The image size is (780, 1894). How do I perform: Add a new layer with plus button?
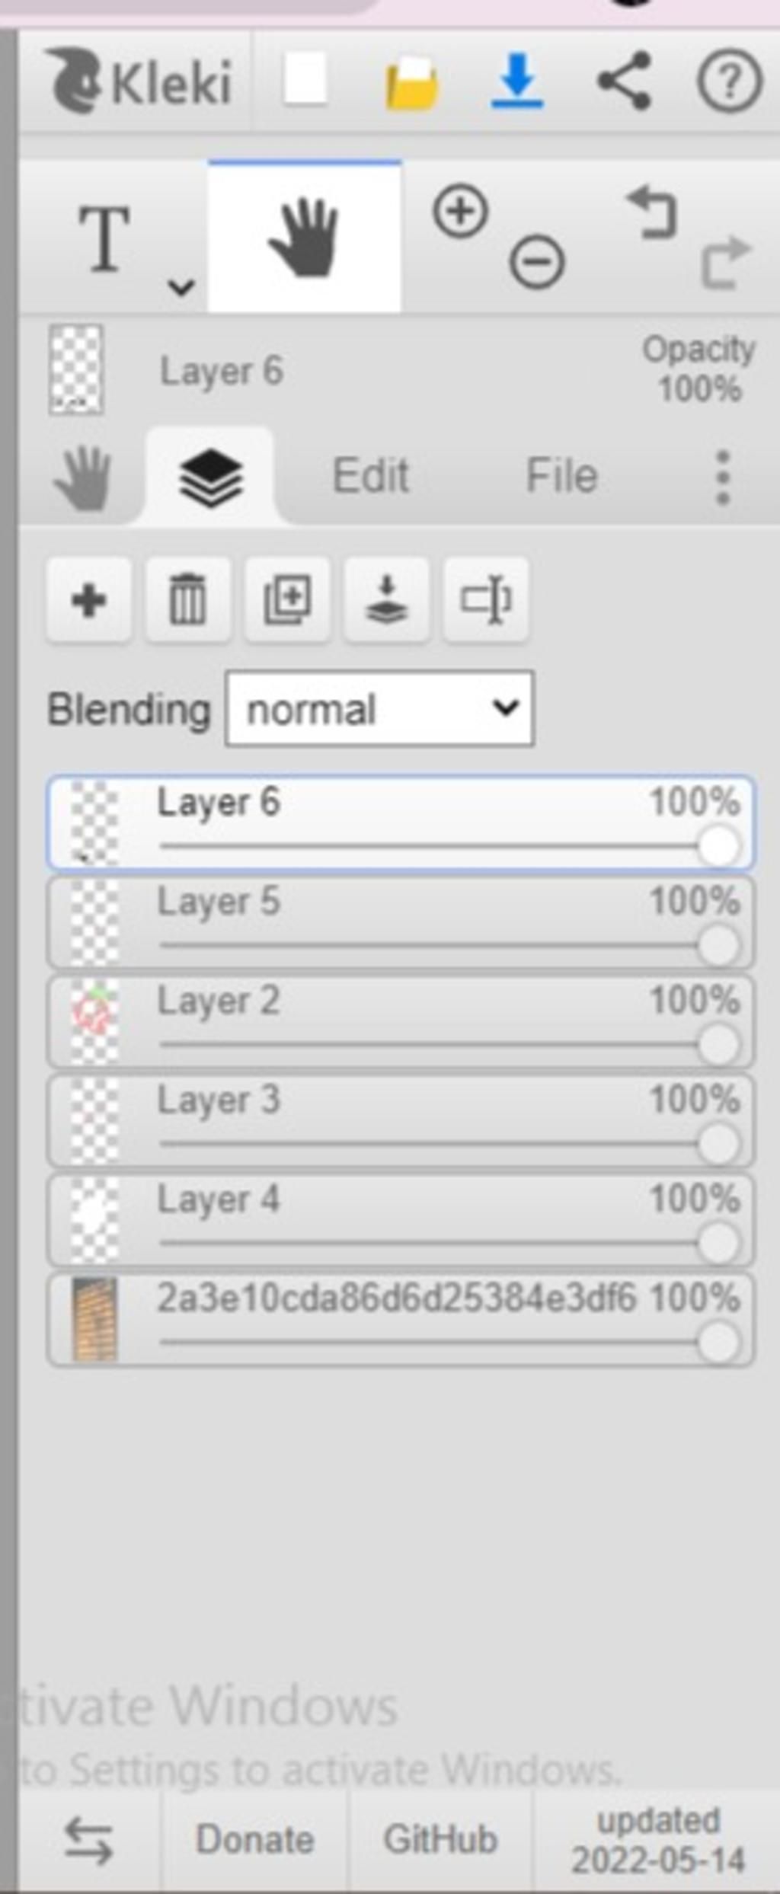coord(88,600)
